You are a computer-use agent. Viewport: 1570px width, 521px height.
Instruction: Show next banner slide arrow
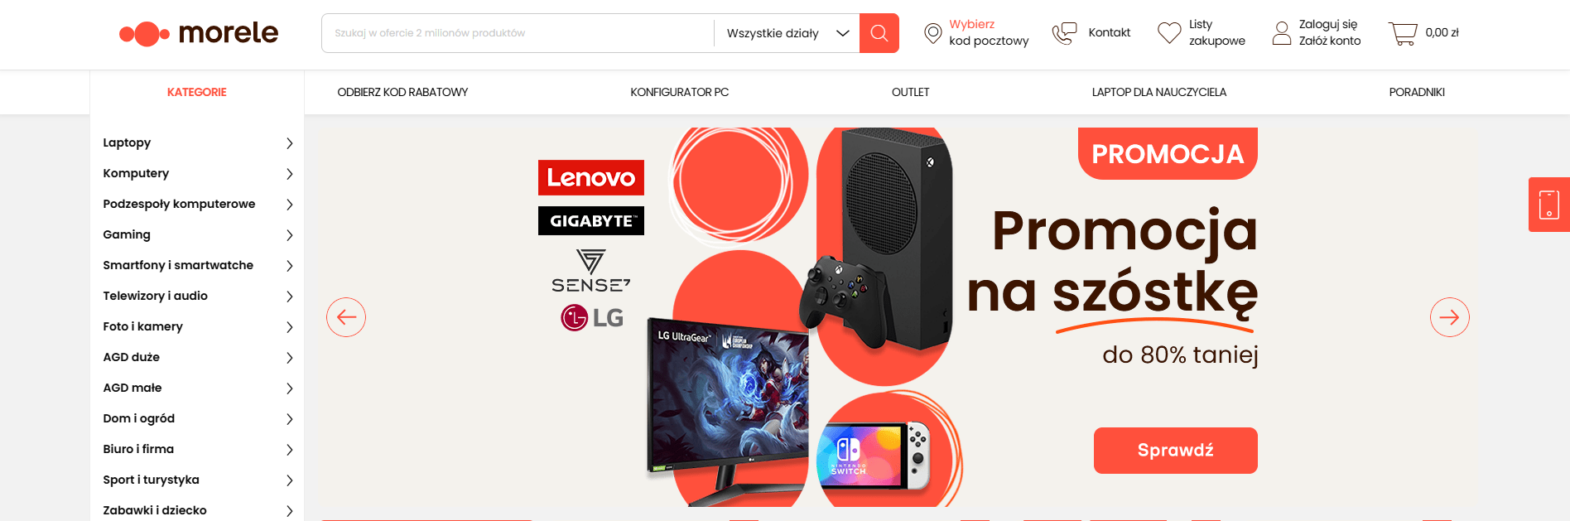click(x=1449, y=317)
